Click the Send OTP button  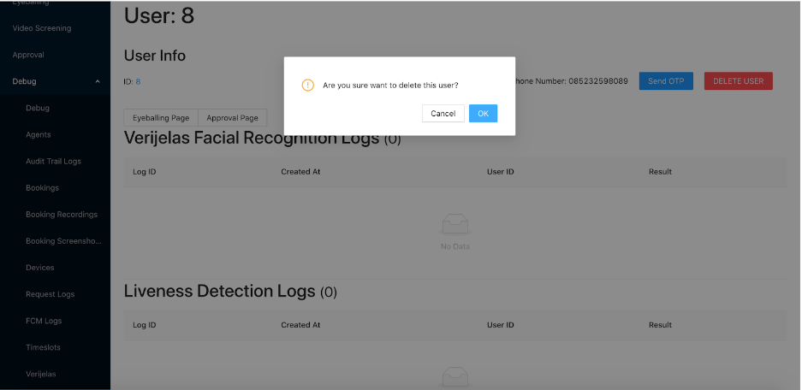tap(666, 80)
